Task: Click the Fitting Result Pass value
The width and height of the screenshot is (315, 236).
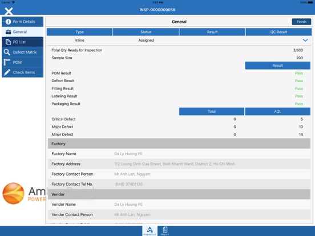Action: tap(299, 88)
